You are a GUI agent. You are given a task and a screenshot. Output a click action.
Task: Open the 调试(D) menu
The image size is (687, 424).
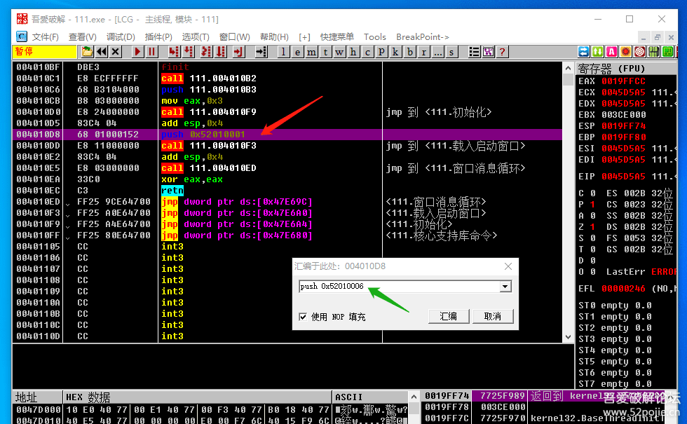121,36
